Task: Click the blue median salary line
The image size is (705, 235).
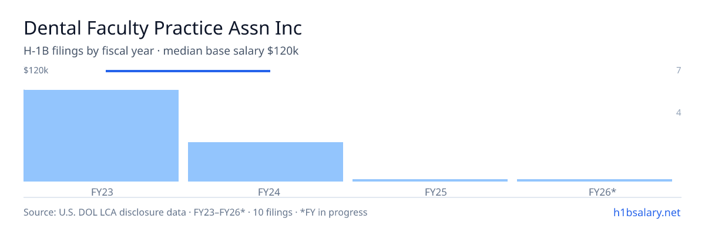Action: [x=188, y=71]
